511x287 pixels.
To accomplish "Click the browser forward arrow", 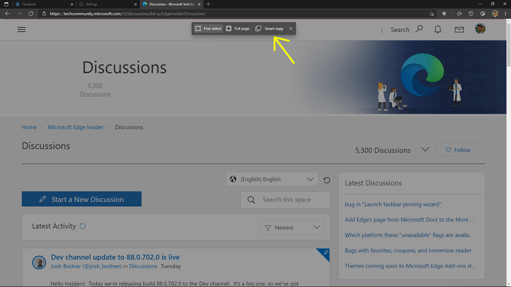I will [x=19, y=14].
